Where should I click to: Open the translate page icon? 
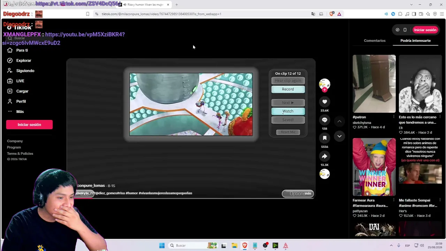coord(313,14)
